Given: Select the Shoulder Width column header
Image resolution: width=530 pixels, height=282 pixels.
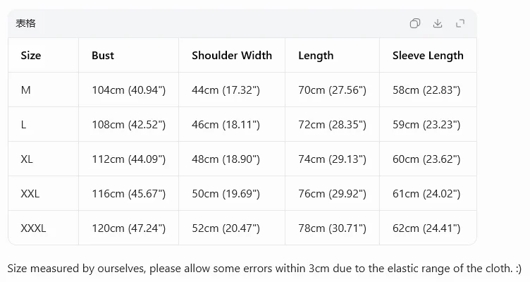Looking at the screenshot, I should (232, 56).
